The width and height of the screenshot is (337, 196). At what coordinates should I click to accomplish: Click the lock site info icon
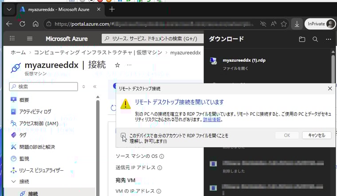[49, 24]
